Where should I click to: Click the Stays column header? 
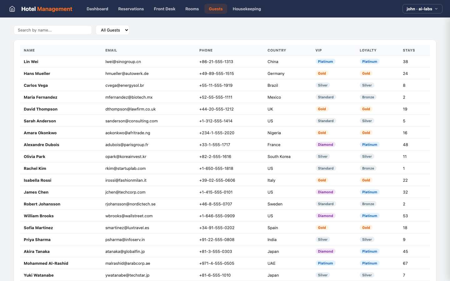(409, 50)
